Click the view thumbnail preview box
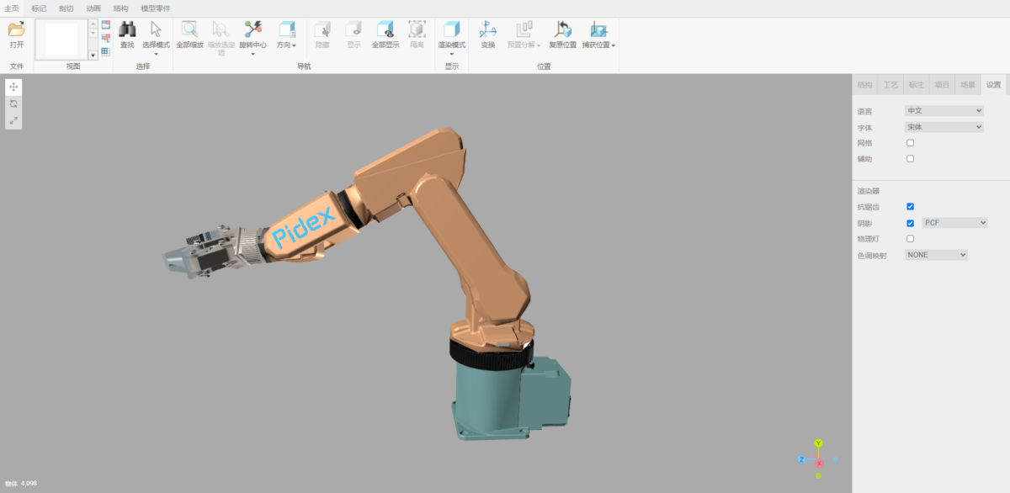Image resolution: width=1010 pixels, height=493 pixels. pos(61,40)
